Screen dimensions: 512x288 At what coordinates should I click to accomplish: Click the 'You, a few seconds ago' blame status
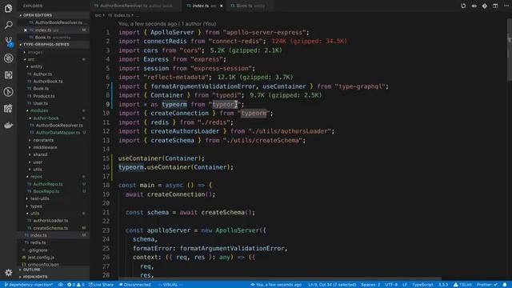[x=276, y=285]
